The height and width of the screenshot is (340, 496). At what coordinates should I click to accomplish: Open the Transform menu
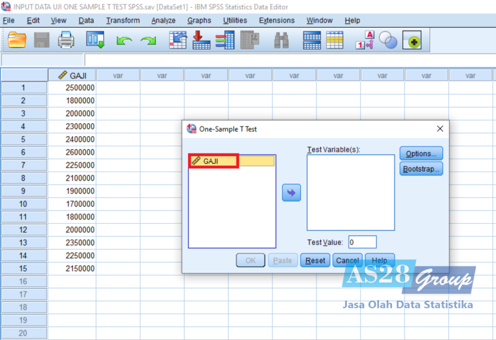[123, 21]
